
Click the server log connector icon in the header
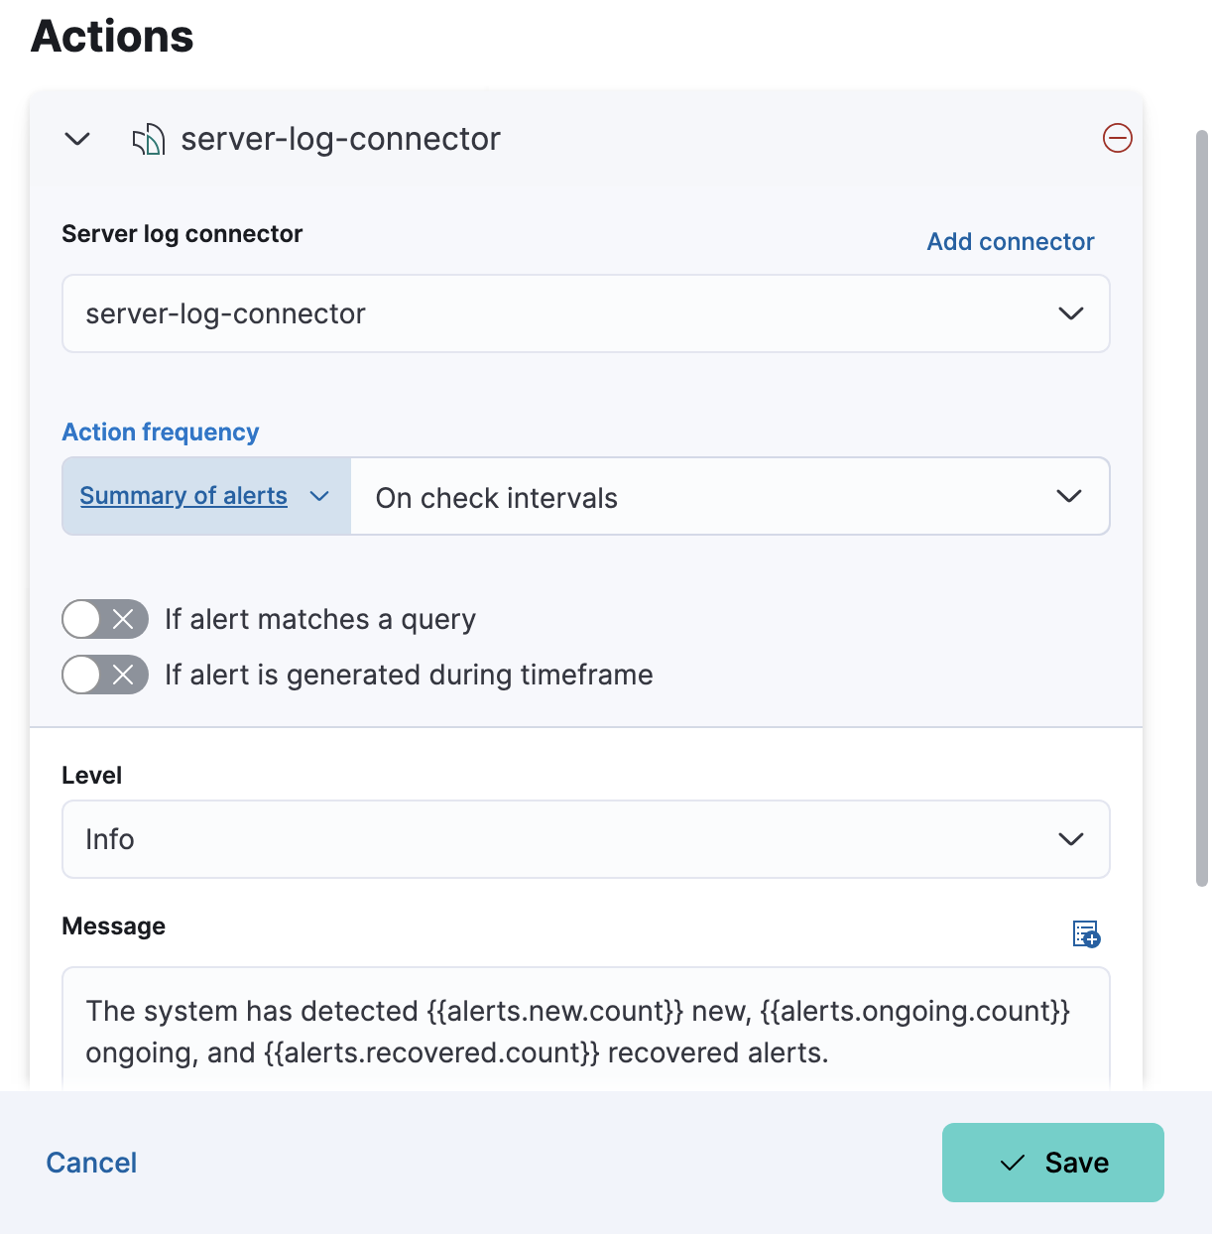tap(149, 139)
